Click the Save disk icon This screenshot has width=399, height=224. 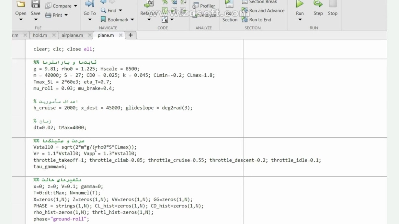click(36, 4)
